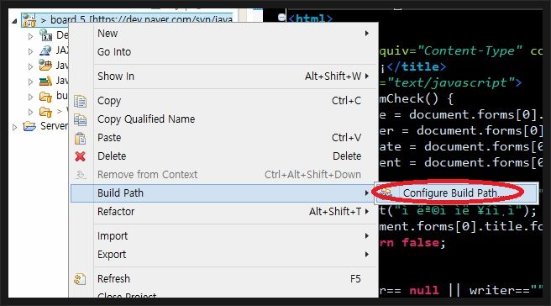Image resolution: width=551 pixels, height=306 pixels.
Task: Expand the JAX-WS node
Action: tap(30, 51)
